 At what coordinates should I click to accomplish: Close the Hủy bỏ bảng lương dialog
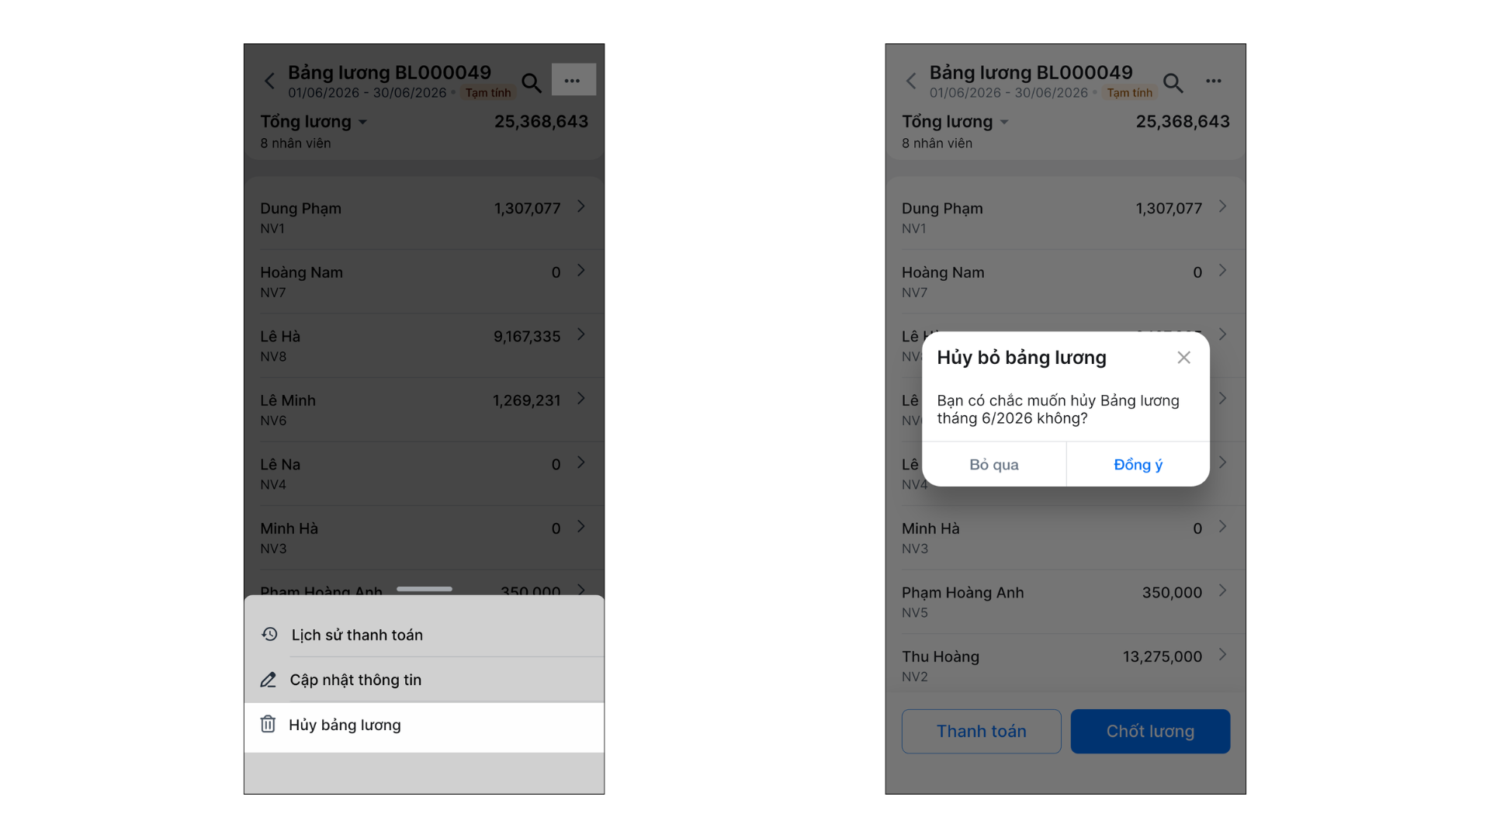pyautogui.click(x=1183, y=358)
